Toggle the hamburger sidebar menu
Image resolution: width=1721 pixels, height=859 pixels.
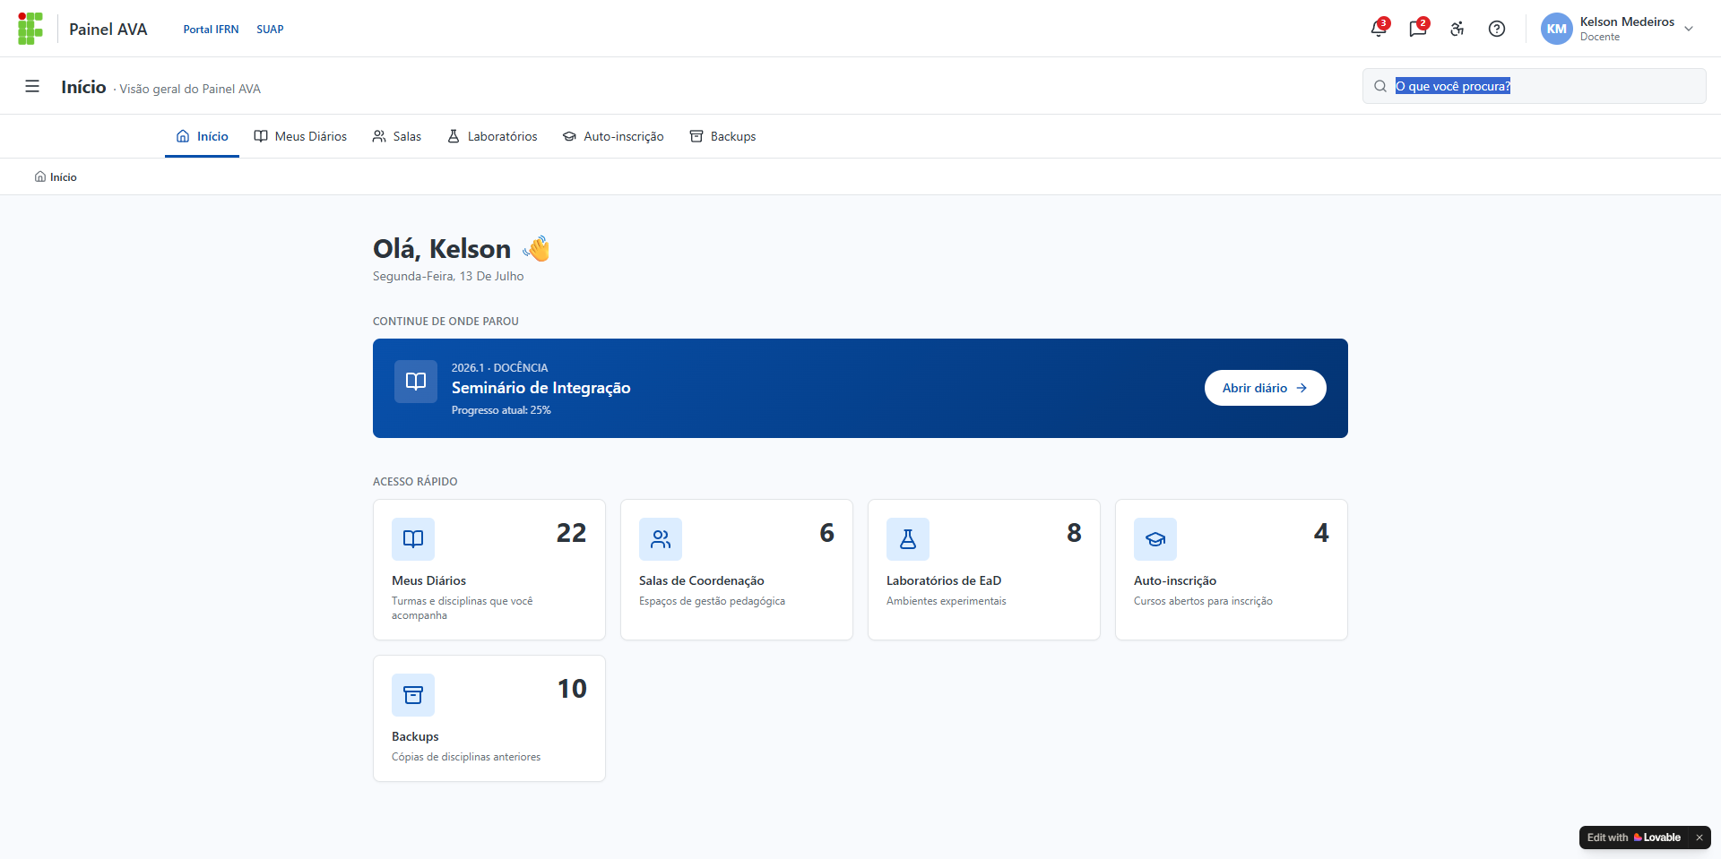click(x=32, y=86)
